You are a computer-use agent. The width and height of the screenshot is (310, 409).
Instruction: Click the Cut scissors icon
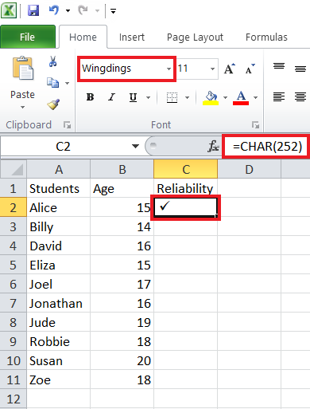point(53,61)
